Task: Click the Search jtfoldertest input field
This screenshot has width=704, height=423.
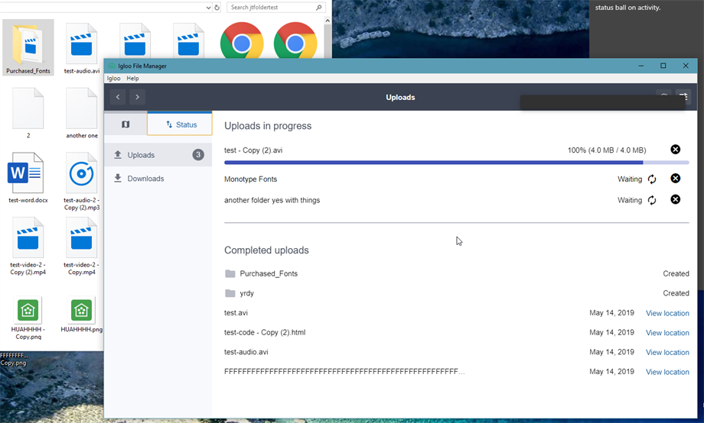Action: (x=272, y=8)
